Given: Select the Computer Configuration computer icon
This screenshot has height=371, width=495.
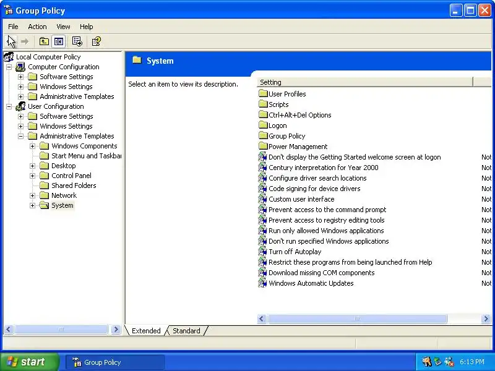Looking at the screenshot, I should pos(20,67).
